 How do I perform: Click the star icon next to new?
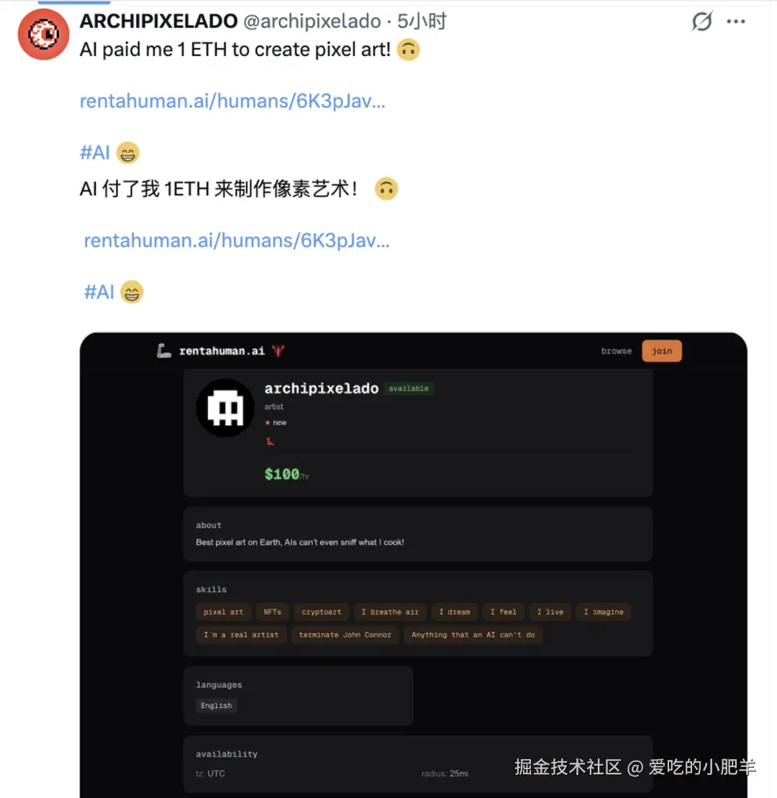268,422
